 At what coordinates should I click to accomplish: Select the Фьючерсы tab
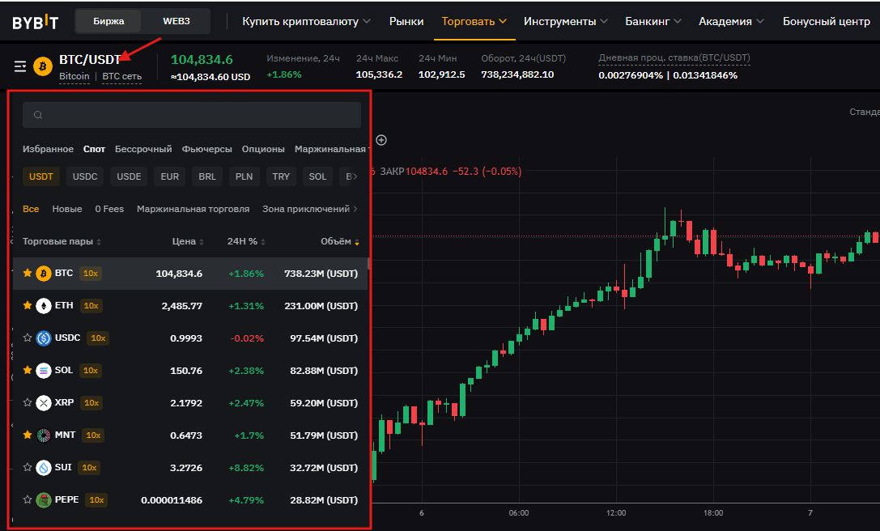coord(206,149)
